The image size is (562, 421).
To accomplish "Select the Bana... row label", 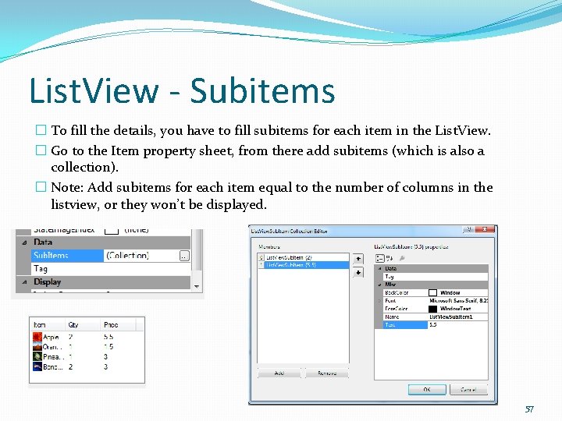I will [53, 367].
